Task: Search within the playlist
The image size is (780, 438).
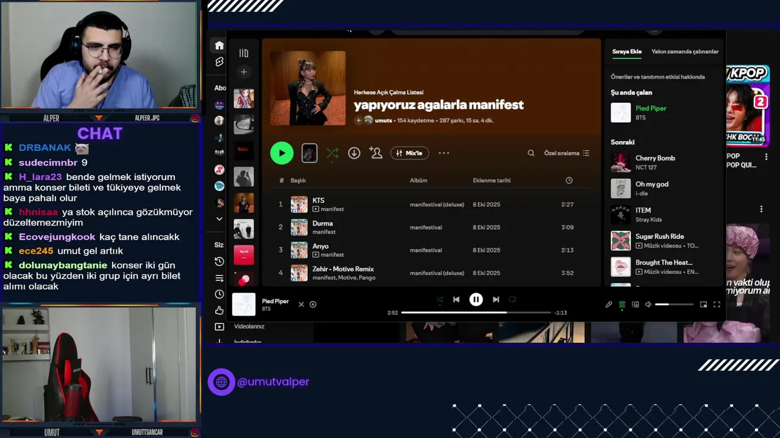Action: [x=531, y=153]
